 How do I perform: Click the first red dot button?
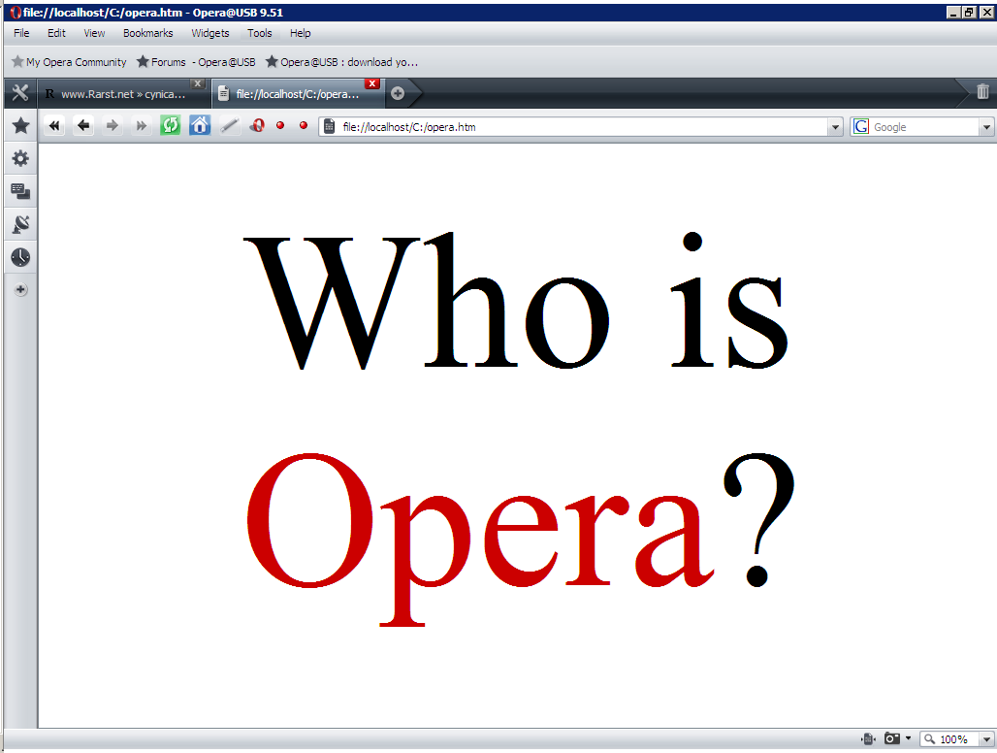[x=280, y=125]
